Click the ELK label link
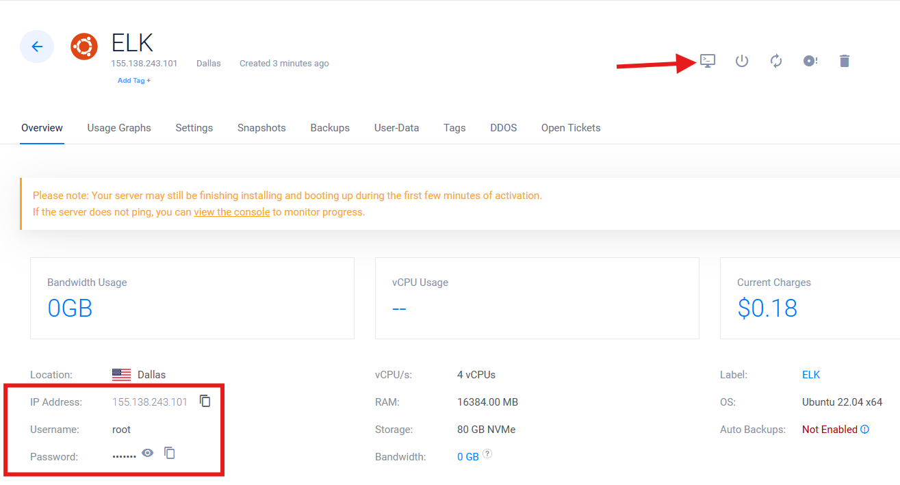 [x=811, y=375]
